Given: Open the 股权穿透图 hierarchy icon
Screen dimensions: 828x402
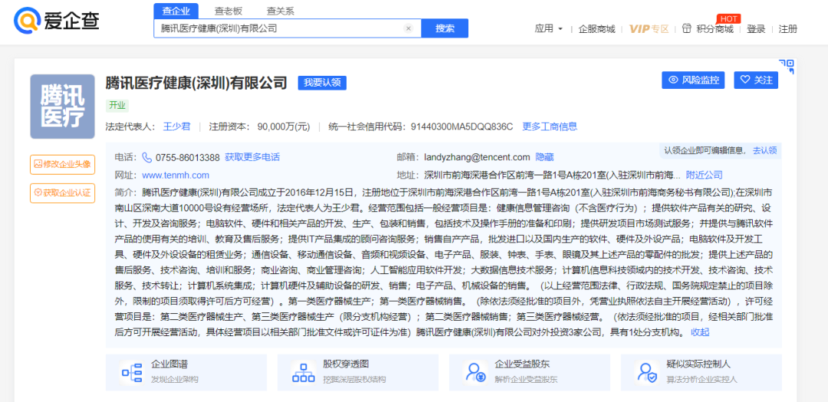Looking at the screenshot, I should click(x=303, y=372).
